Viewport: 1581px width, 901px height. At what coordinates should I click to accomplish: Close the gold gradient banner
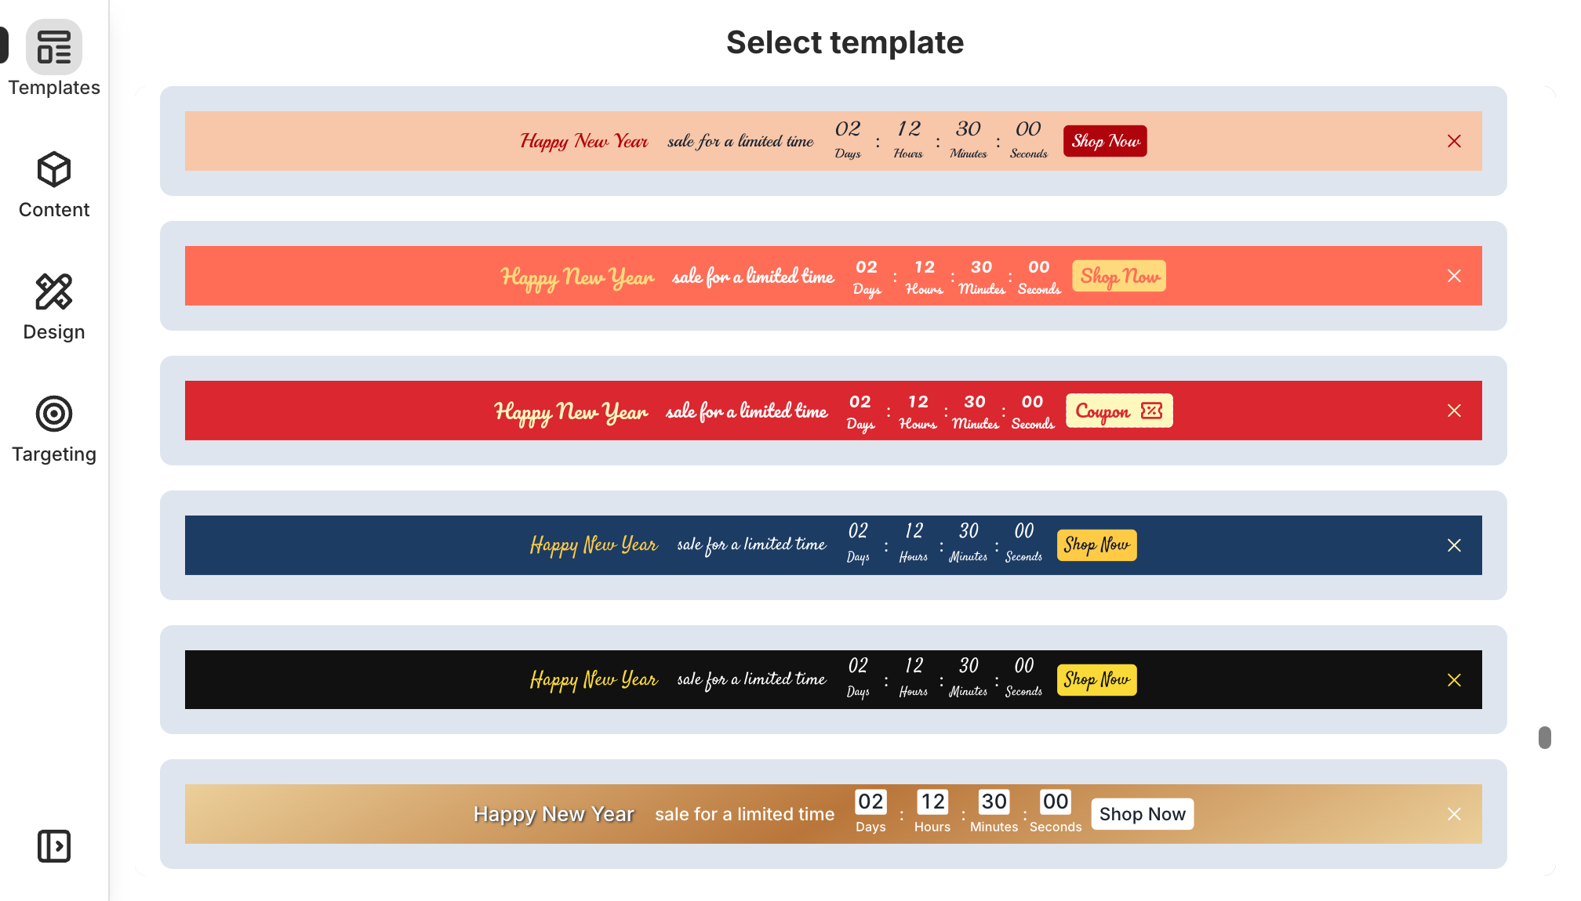click(x=1454, y=814)
